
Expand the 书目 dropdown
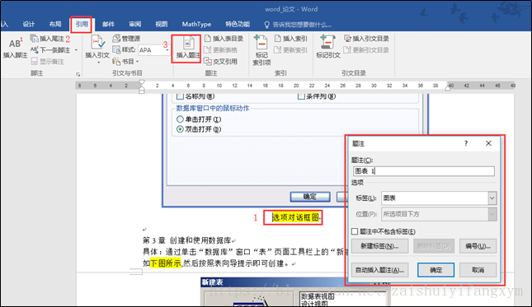[125, 62]
